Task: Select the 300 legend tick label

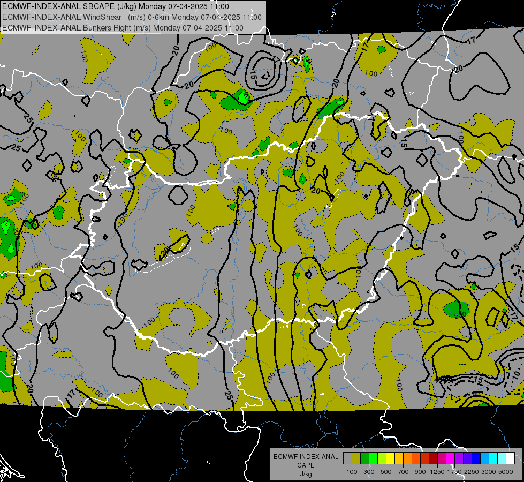Action: pyautogui.click(x=369, y=472)
